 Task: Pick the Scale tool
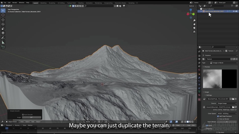point(3,29)
